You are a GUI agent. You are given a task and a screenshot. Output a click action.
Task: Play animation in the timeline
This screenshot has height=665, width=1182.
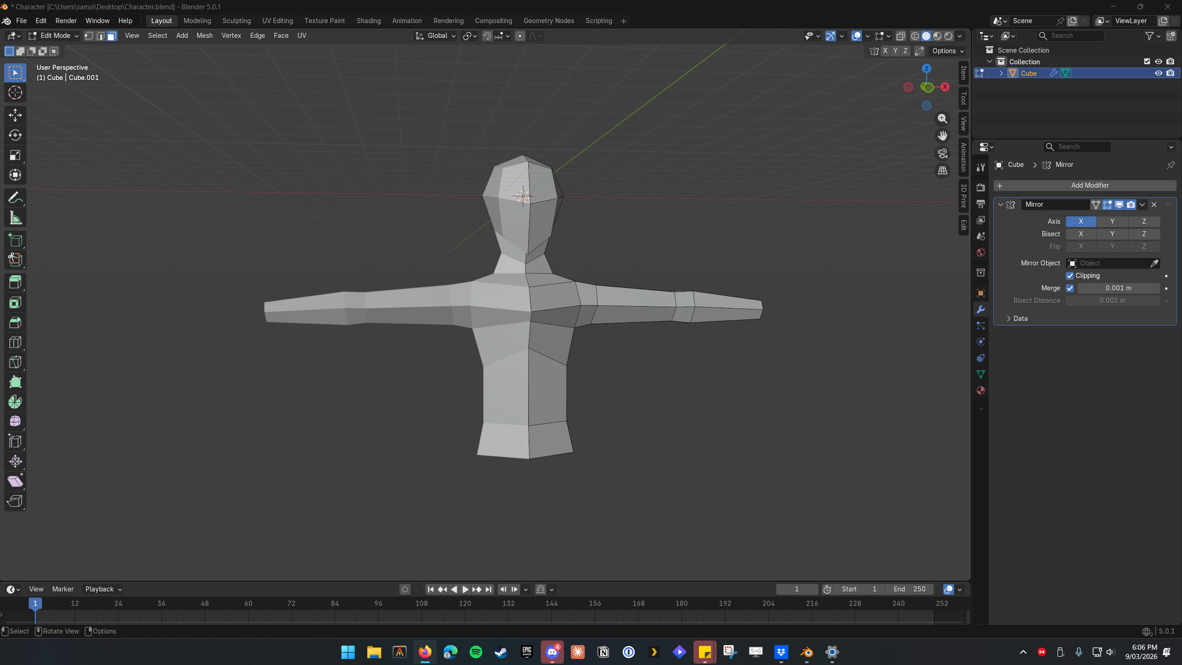point(465,589)
